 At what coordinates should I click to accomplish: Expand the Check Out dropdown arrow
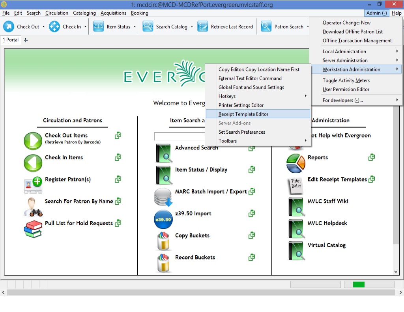pyautogui.click(x=43, y=26)
